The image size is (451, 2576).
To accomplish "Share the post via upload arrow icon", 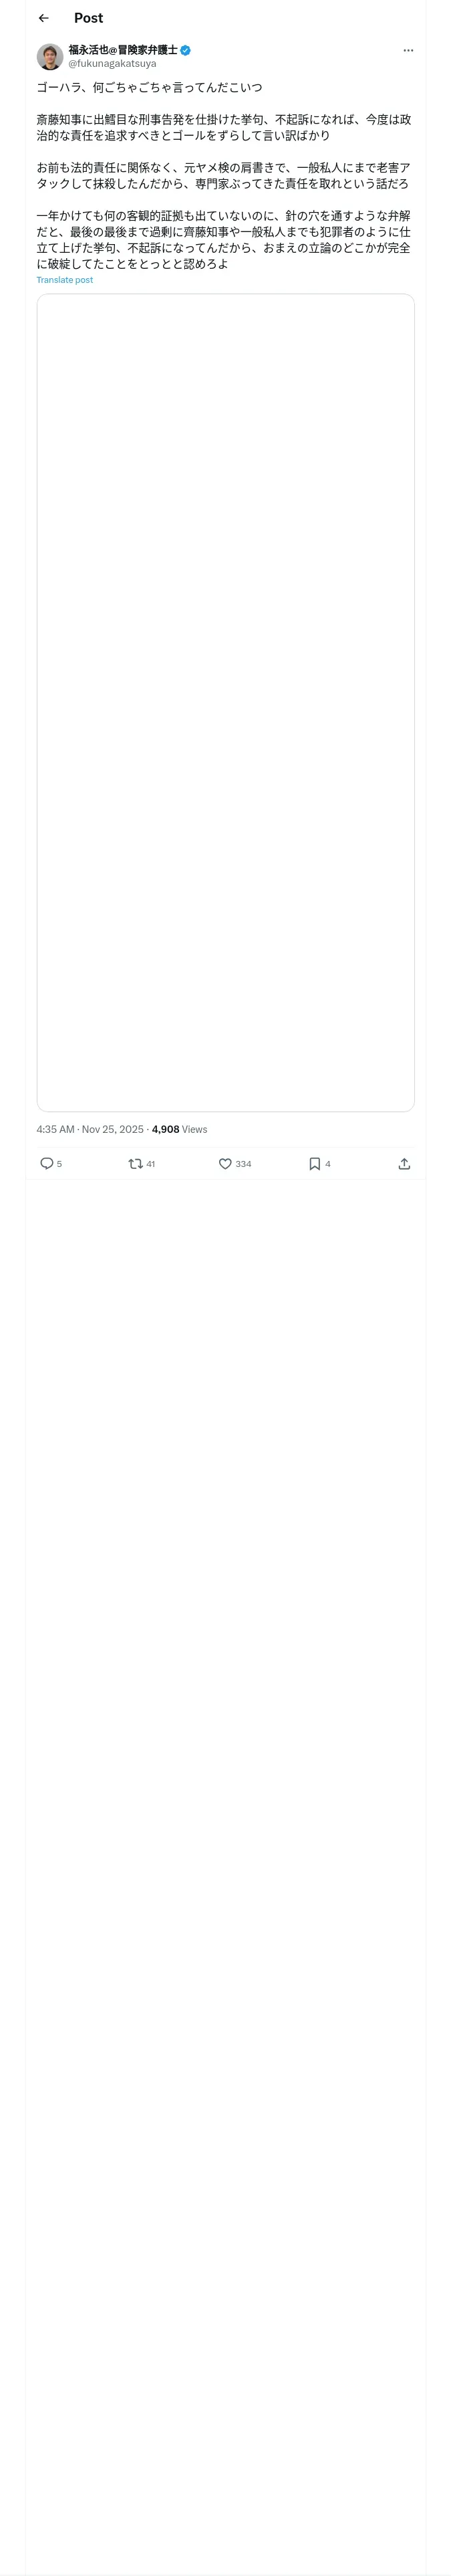I will 404,1163.
